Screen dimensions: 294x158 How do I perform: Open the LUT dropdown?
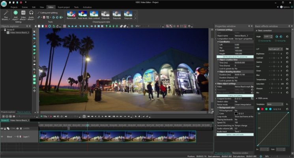[x=275, y=49]
